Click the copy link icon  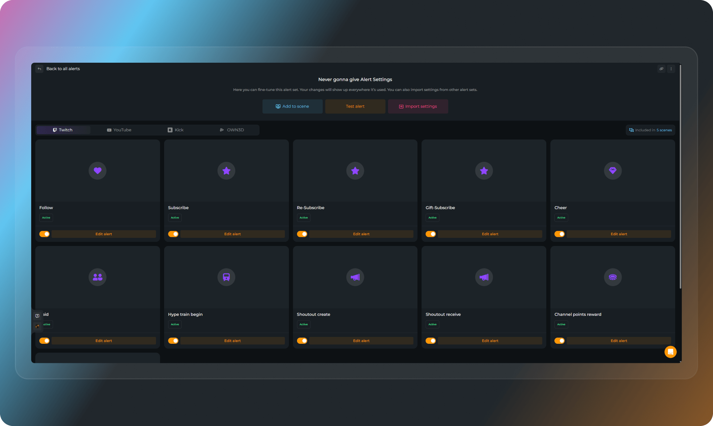(x=661, y=69)
